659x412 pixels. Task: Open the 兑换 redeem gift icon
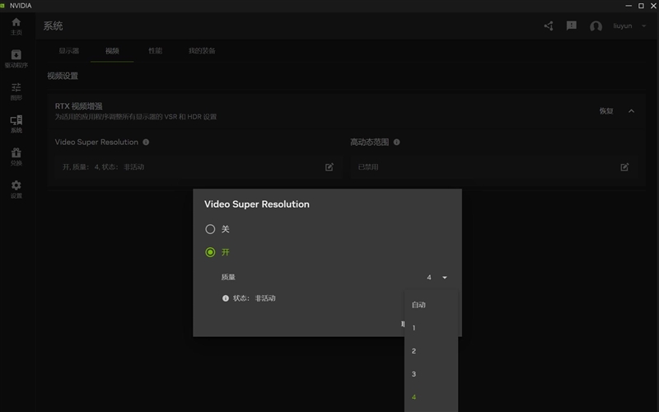pyautogui.click(x=16, y=156)
